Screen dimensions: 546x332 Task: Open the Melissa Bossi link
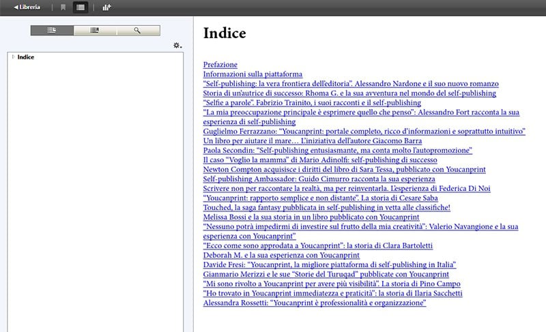tap(311, 217)
